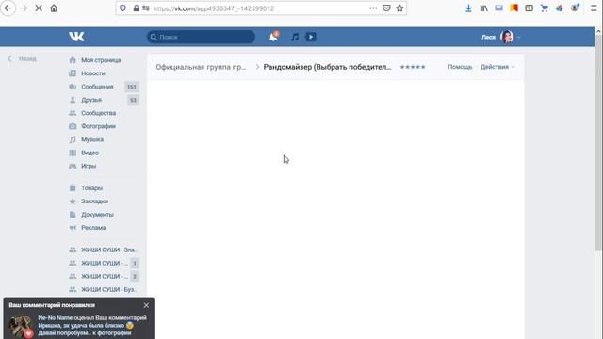
Task: Click the Рандомайзер app title
Action: pyautogui.click(x=327, y=67)
